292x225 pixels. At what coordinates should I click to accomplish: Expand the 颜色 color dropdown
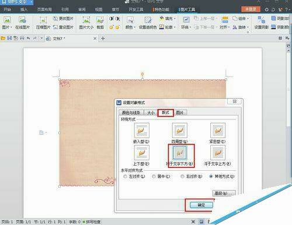(134, 27)
